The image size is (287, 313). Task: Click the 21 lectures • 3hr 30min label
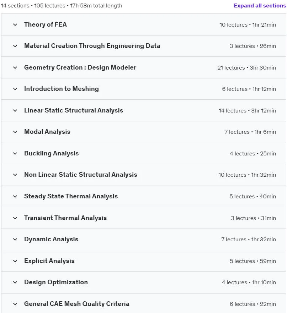click(246, 68)
